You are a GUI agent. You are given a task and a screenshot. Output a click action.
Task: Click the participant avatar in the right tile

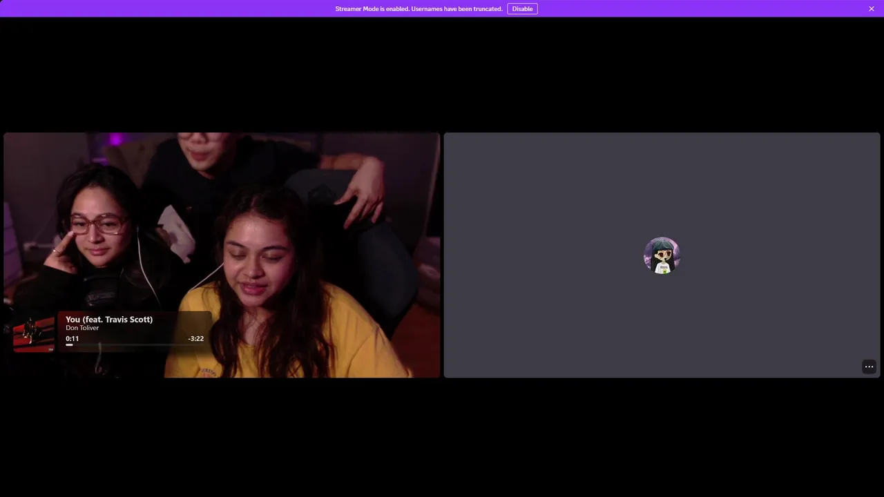point(662,255)
